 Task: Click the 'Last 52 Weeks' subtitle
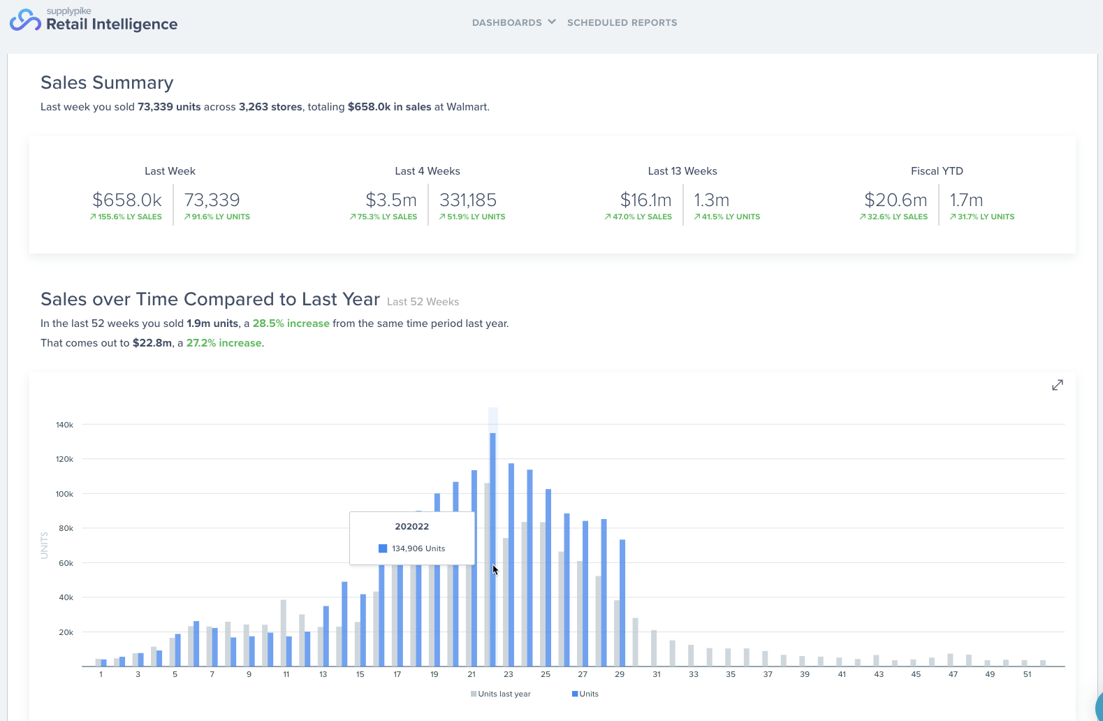click(x=423, y=302)
